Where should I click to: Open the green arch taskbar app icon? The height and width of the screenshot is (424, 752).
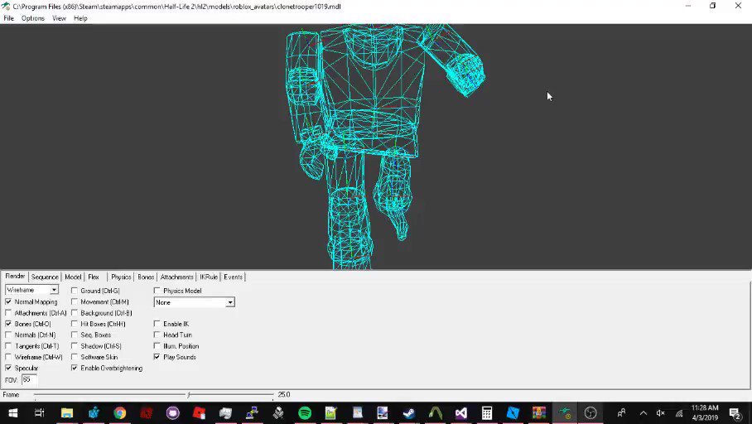pos(435,412)
